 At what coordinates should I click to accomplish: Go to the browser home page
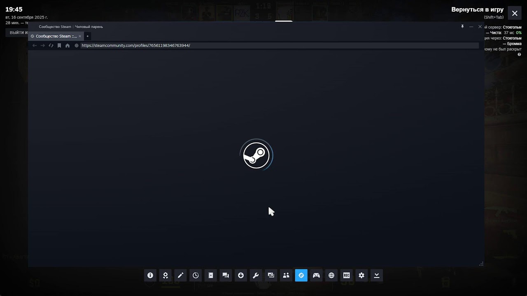click(68, 46)
